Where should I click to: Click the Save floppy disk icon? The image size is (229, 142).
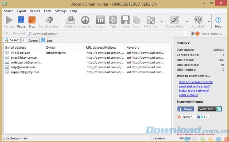(126, 20)
